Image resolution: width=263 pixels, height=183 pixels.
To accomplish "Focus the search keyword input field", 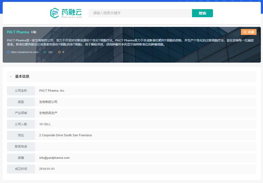I will tap(140, 13).
